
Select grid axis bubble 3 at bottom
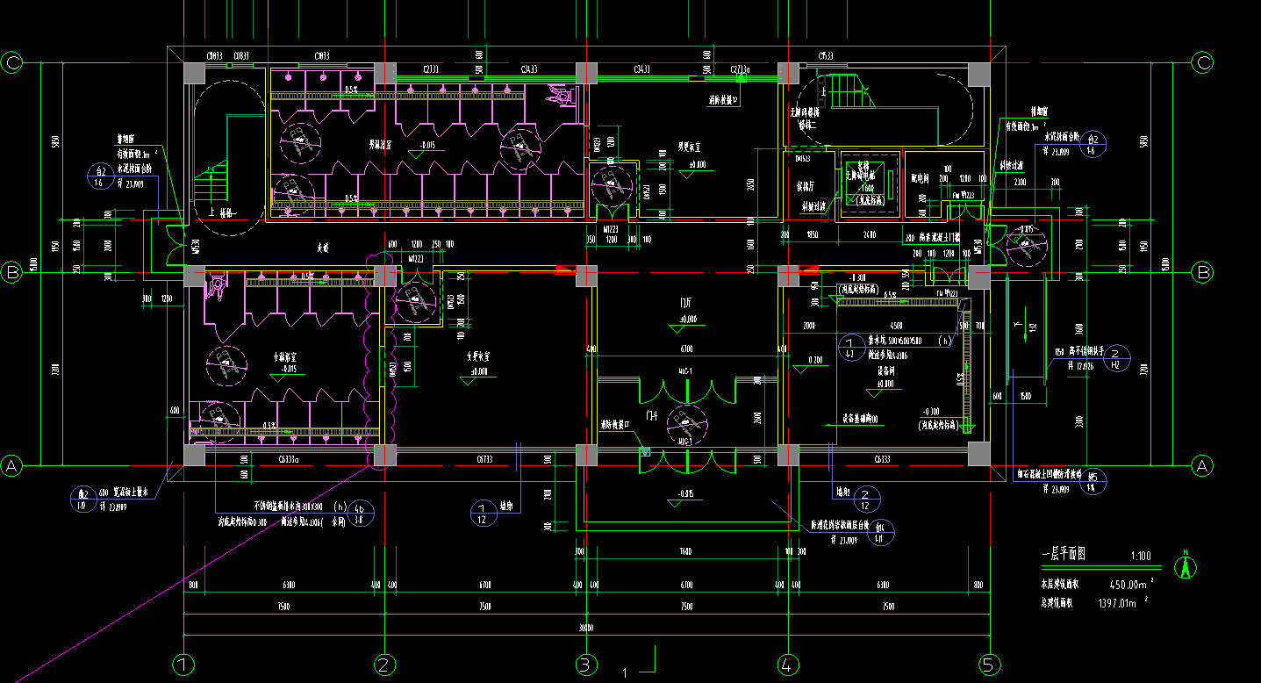586,665
